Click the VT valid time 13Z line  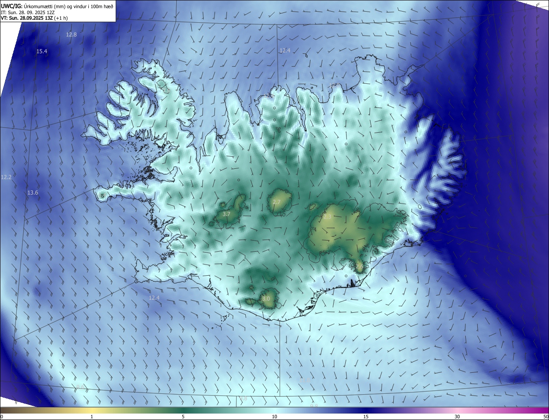pyautogui.click(x=34, y=18)
